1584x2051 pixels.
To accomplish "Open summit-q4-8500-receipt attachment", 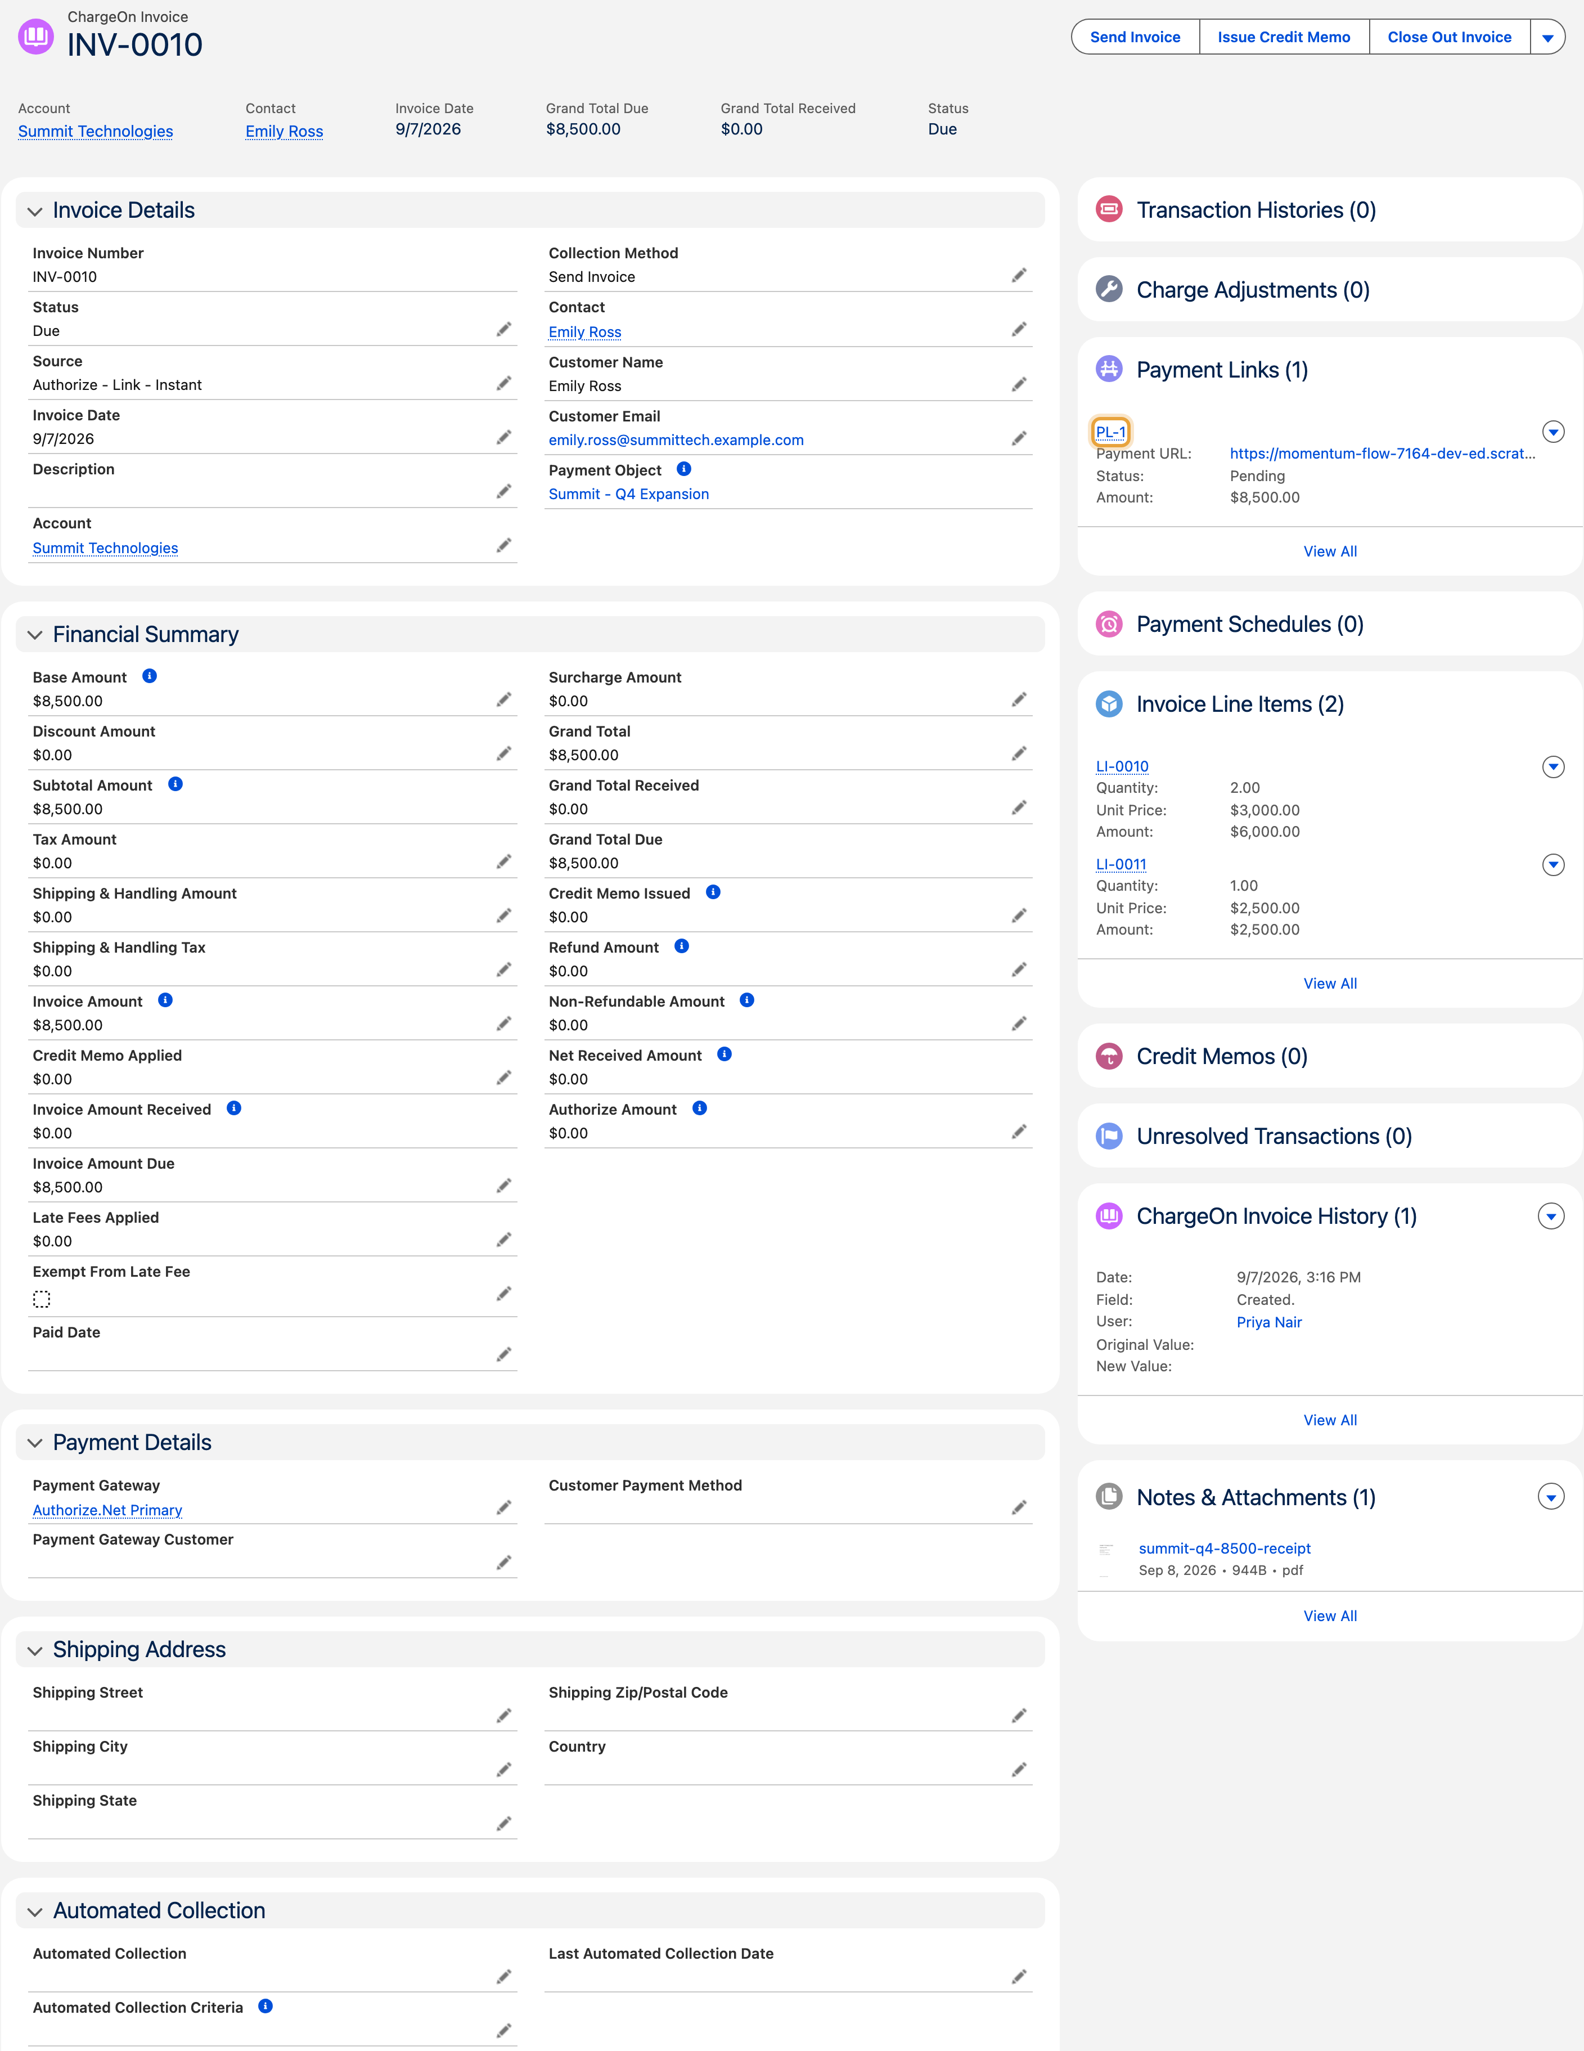I will pyautogui.click(x=1225, y=1549).
